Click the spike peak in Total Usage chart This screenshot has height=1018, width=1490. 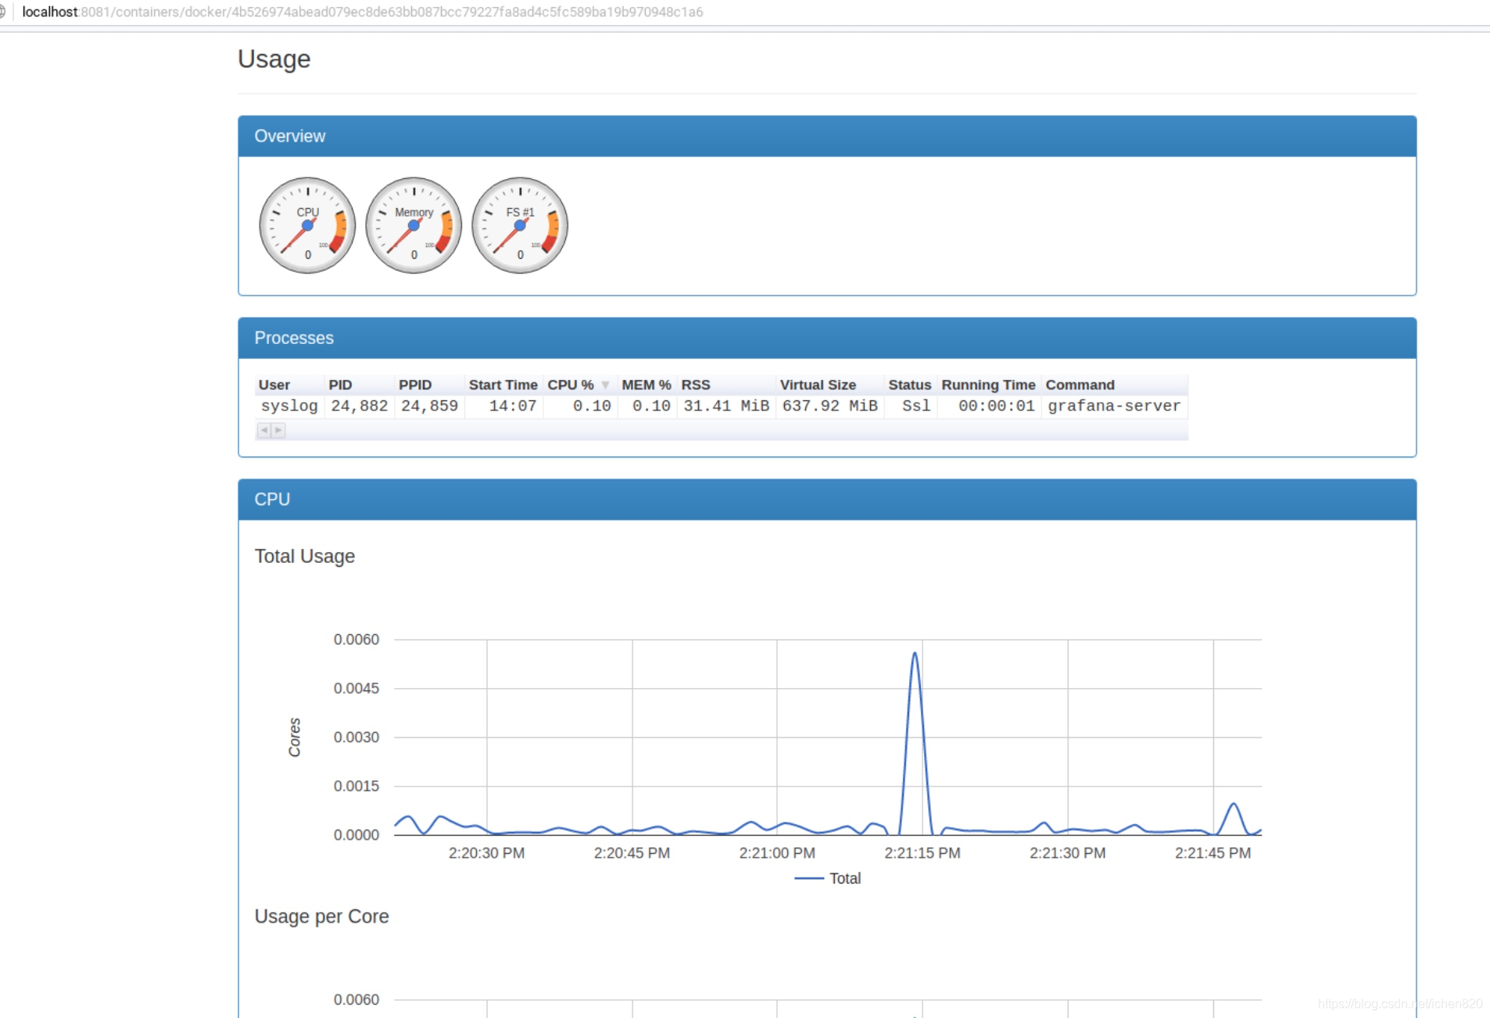pyautogui.click(x=915, y=654)
